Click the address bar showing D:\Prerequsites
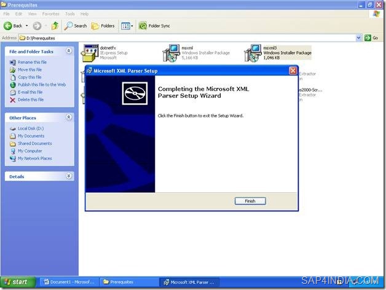 (x=187, y=38)
